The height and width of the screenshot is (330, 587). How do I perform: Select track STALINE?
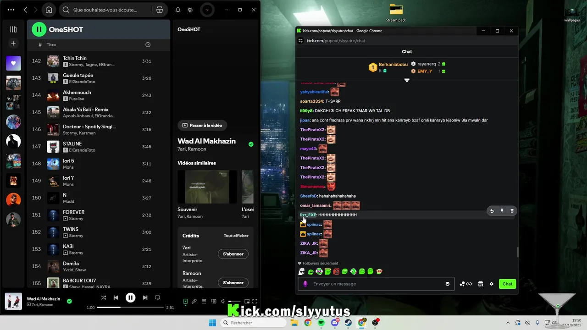(99, 147)
